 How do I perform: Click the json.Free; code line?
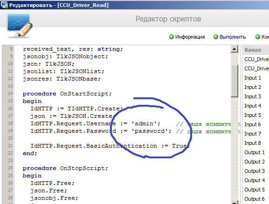tap(49, 190)
